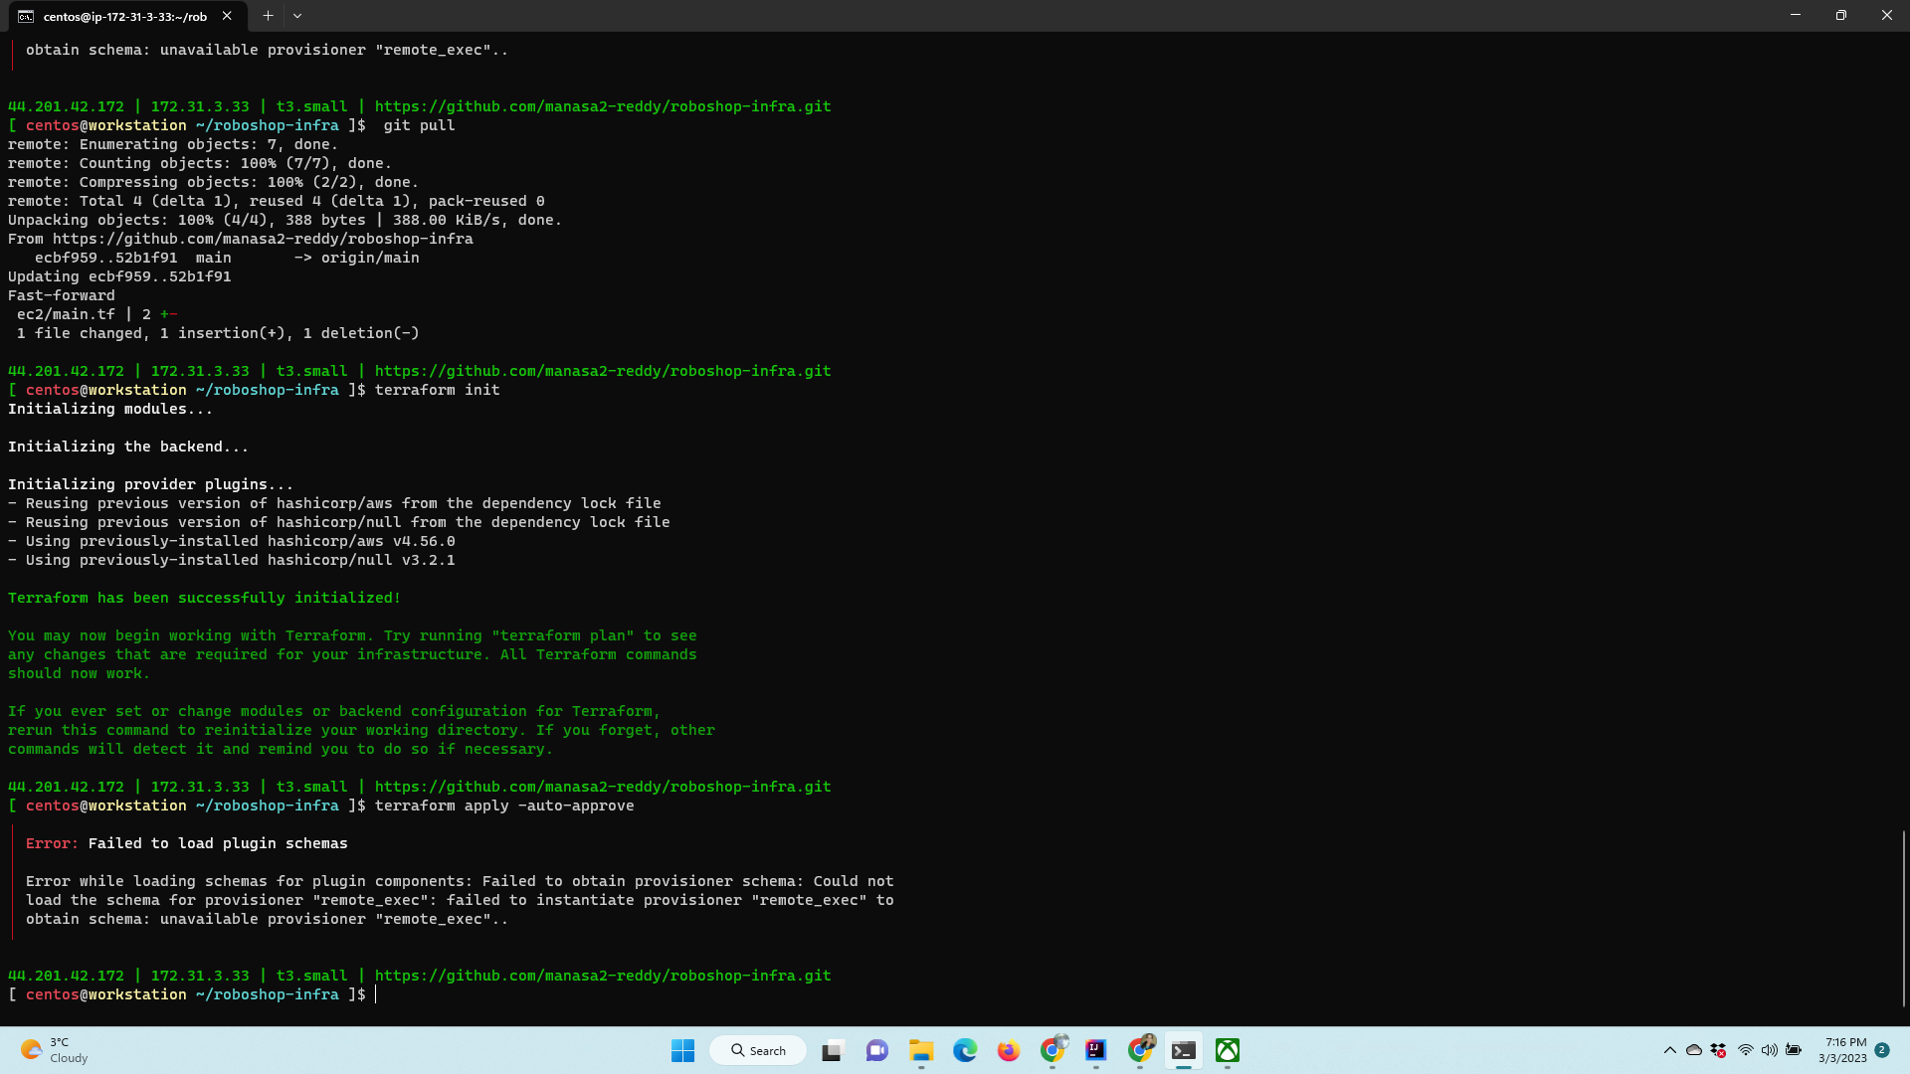Expand the terminal profiles dropdown arrow
The image size is (1910, 1074).
pos(297,16)
